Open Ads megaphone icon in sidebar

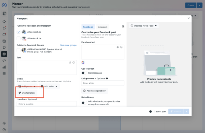click(4, 61)
